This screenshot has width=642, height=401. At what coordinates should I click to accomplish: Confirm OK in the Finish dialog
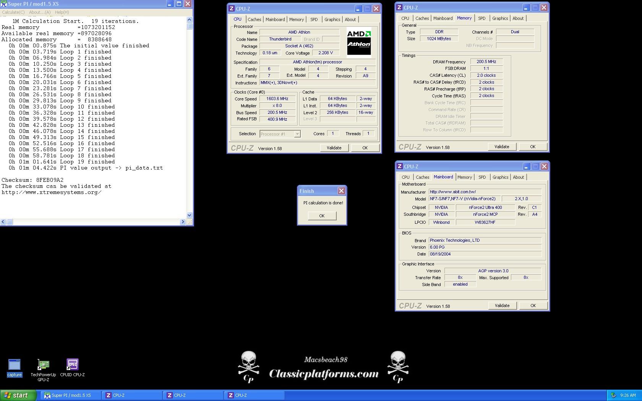(x=322, y=216)
